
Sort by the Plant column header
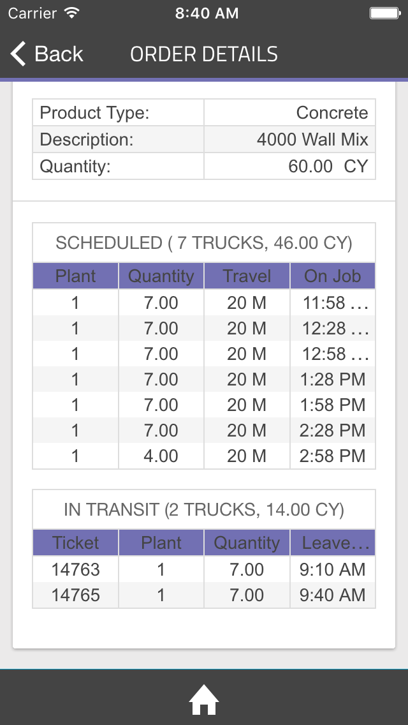coord(75,276)
